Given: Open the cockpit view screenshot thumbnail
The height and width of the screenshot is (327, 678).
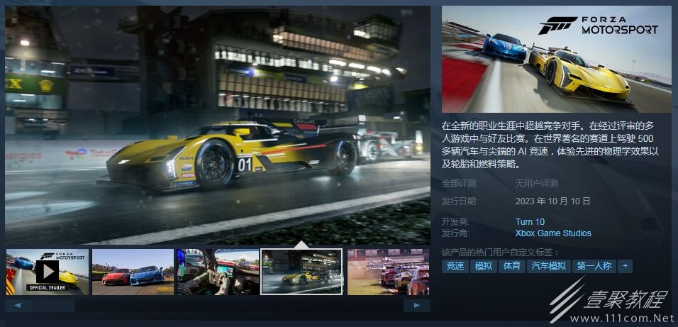Looking at the screenshot, I should pos(218,272).
